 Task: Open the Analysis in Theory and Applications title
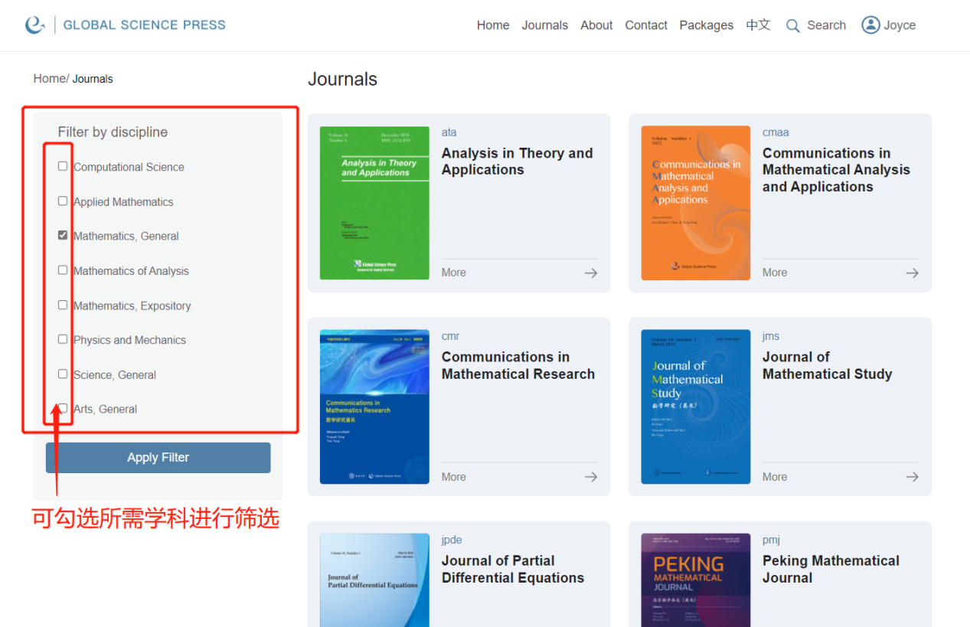click(518, 162)
